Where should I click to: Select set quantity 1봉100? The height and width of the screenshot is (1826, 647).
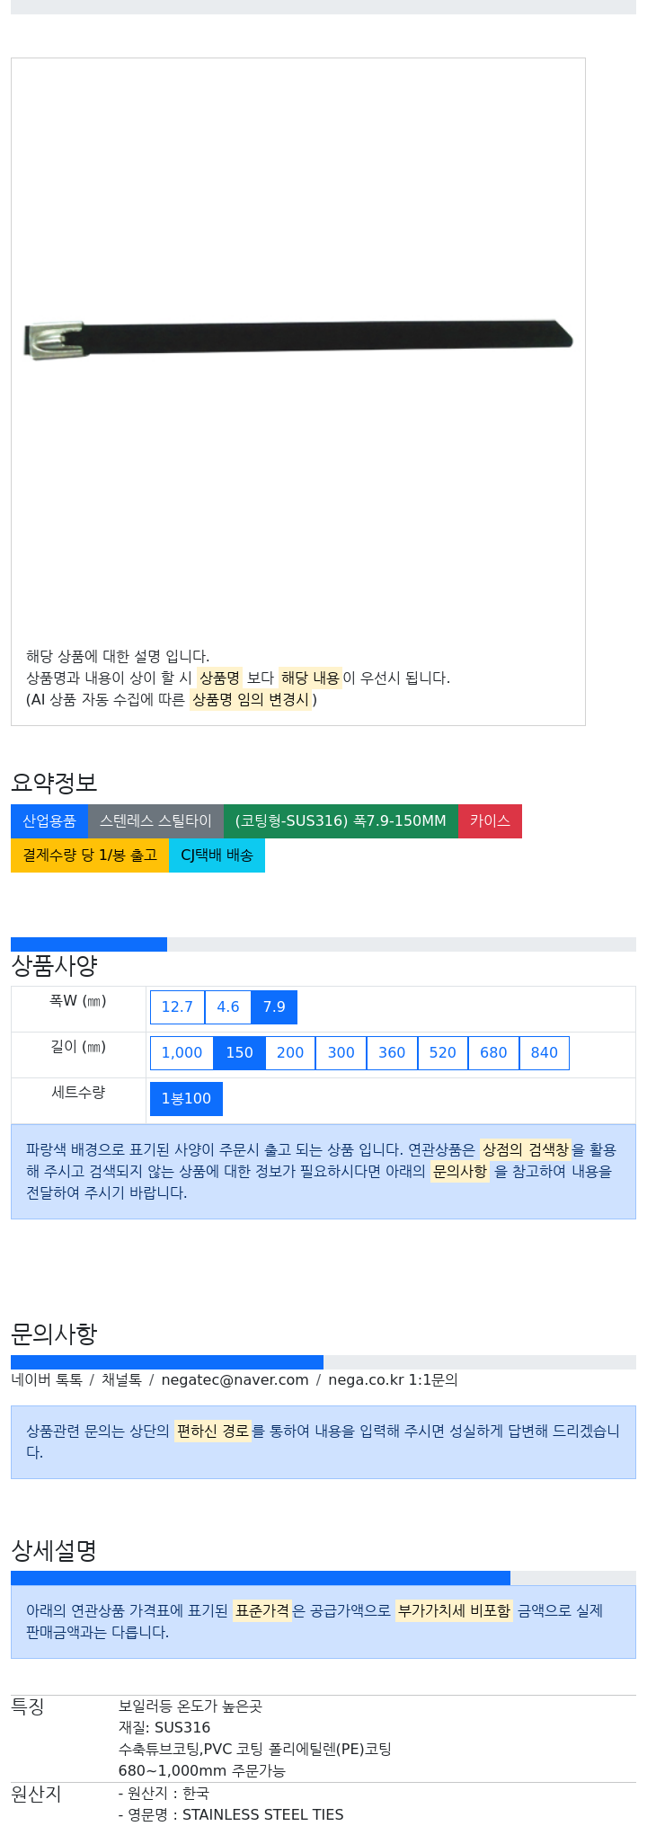(186, 1099)
